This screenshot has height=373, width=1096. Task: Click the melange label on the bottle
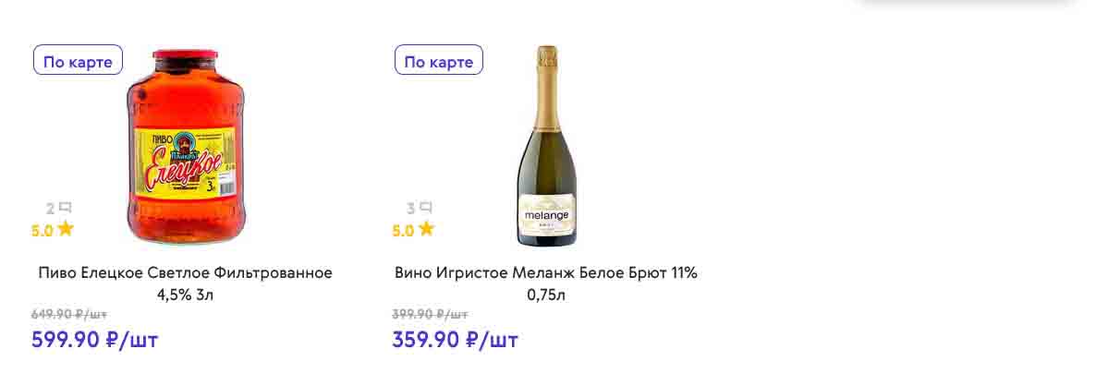click(545, 213)
